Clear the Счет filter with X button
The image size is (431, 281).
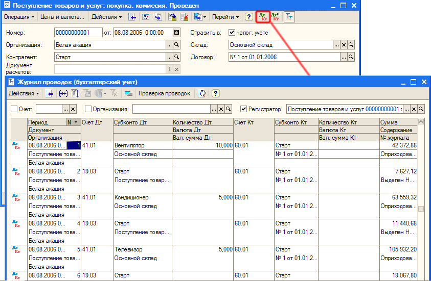[x=73, y=109]
